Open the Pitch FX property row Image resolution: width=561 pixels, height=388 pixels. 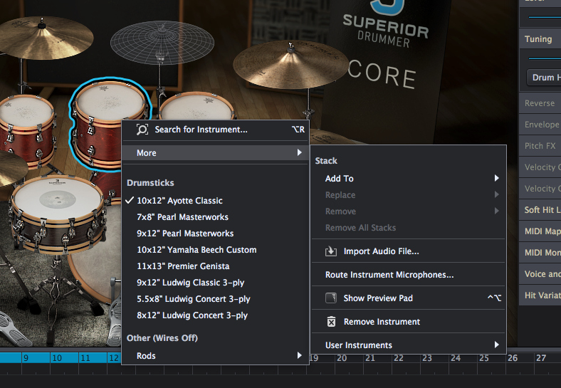[x=540, y=146]
